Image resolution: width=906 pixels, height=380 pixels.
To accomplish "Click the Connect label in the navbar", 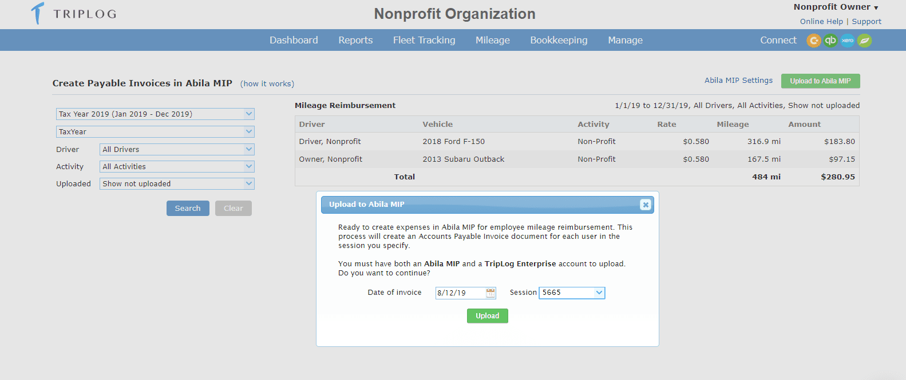I will coord(778,40).
